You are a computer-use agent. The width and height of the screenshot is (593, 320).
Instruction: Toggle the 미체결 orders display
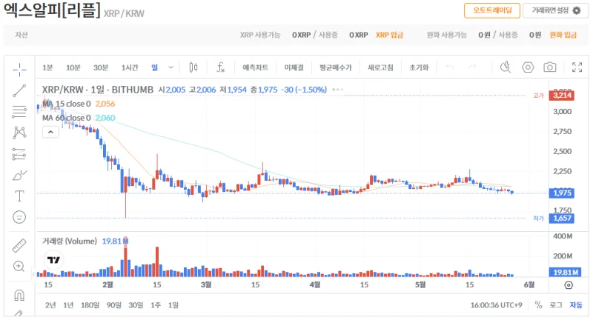(x=294, y=67)
